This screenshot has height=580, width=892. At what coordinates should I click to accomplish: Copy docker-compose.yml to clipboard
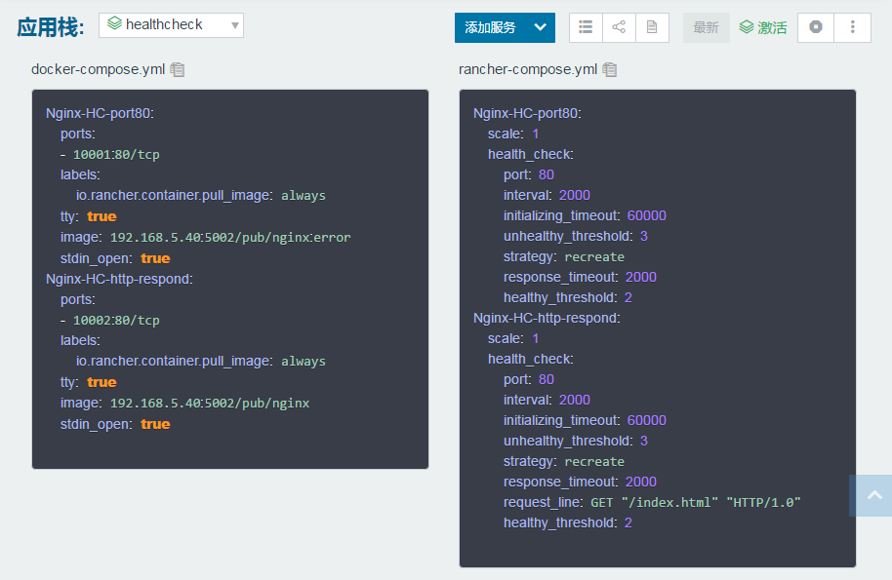pyautogui.click(x=178, y=69)
